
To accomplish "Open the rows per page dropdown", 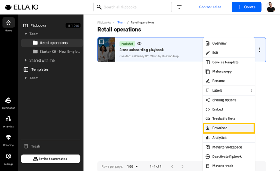I will click(133, 166).
